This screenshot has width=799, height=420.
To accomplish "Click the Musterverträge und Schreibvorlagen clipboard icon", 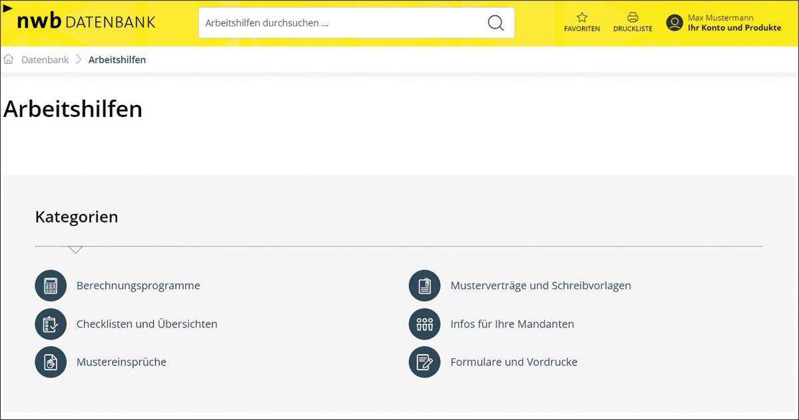I will 424,286.
